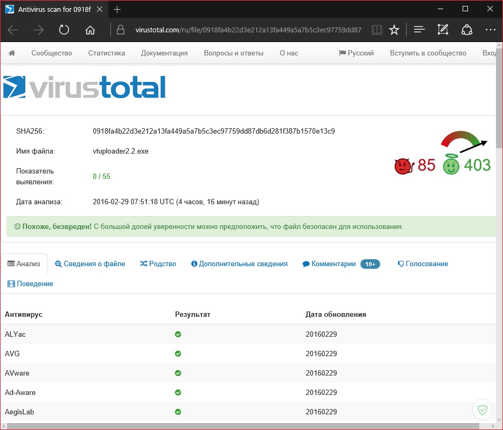Select the Анализ tab
The image size is (503, 430).
(x=24, y=264)
